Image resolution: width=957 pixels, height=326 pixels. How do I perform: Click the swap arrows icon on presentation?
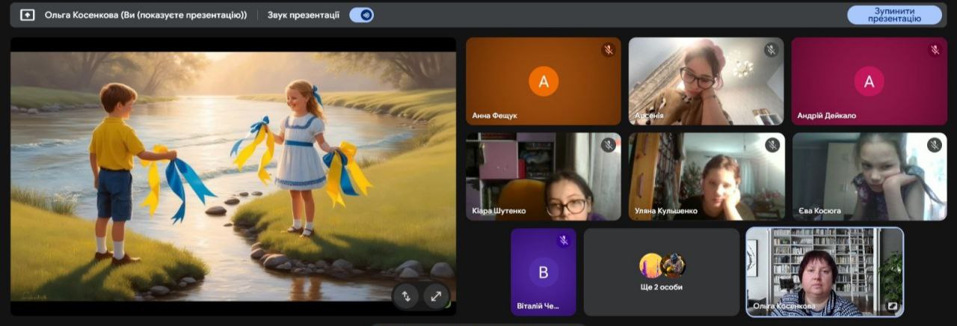coord(406,296)
